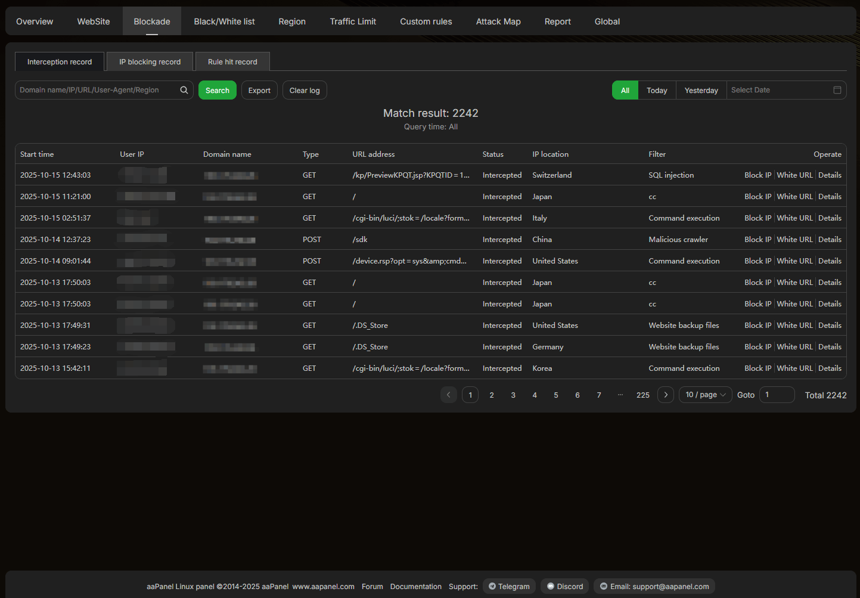Switch to IP blocking record tab
The height and width of the screenshot is (598, 860).
(x=150, y=61)
